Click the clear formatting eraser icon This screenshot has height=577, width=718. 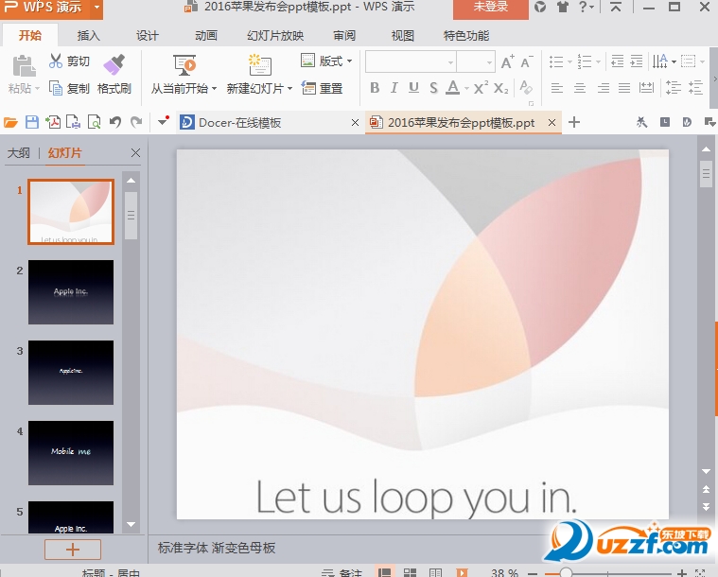click(526, 87)
